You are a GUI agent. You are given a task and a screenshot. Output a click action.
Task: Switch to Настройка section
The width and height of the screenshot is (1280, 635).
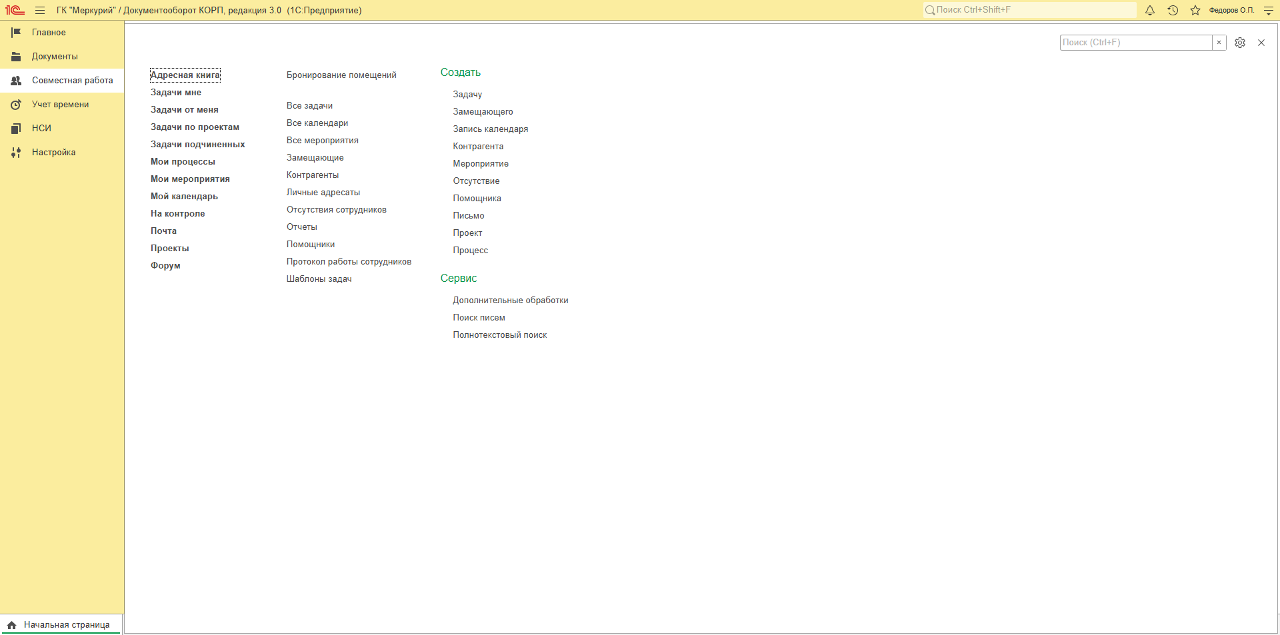click(62, 152)
